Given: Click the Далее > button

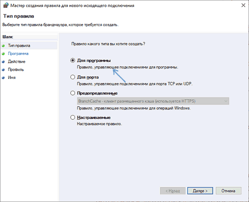Looking at the screenshot, I should click(200, 191).
